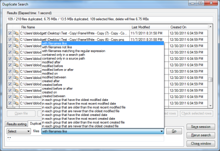The width and height of the screenshot is (220, 151).
Task: Select 'newer than the oldest modified file'
Action: coord(103,111)
